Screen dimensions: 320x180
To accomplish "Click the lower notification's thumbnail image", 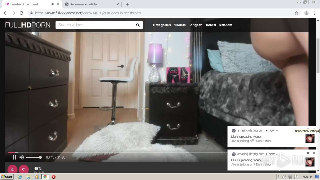I will click(310, 162).
